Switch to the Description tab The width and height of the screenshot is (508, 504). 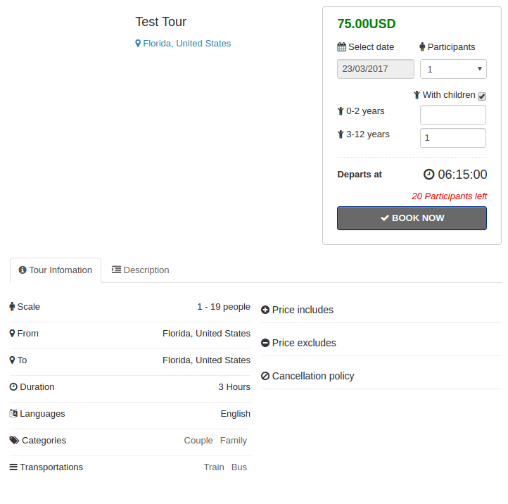coord(141,270)
